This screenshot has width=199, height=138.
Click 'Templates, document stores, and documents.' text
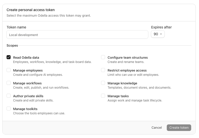point(140,88)
